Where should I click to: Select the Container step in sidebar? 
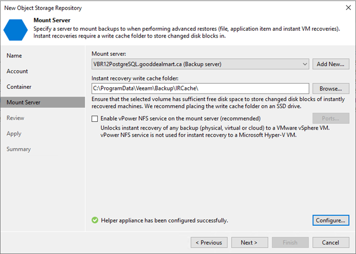click(19, 87)
